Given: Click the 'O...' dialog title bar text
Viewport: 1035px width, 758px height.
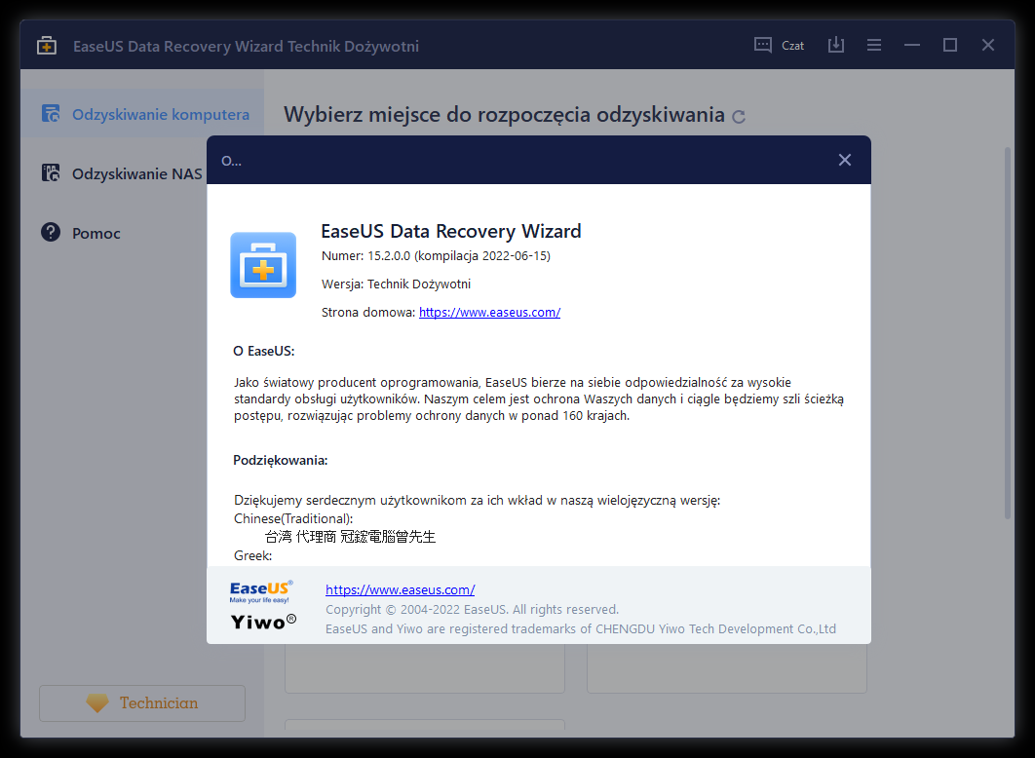Looking at the screenshot, I should pos(231,161).
